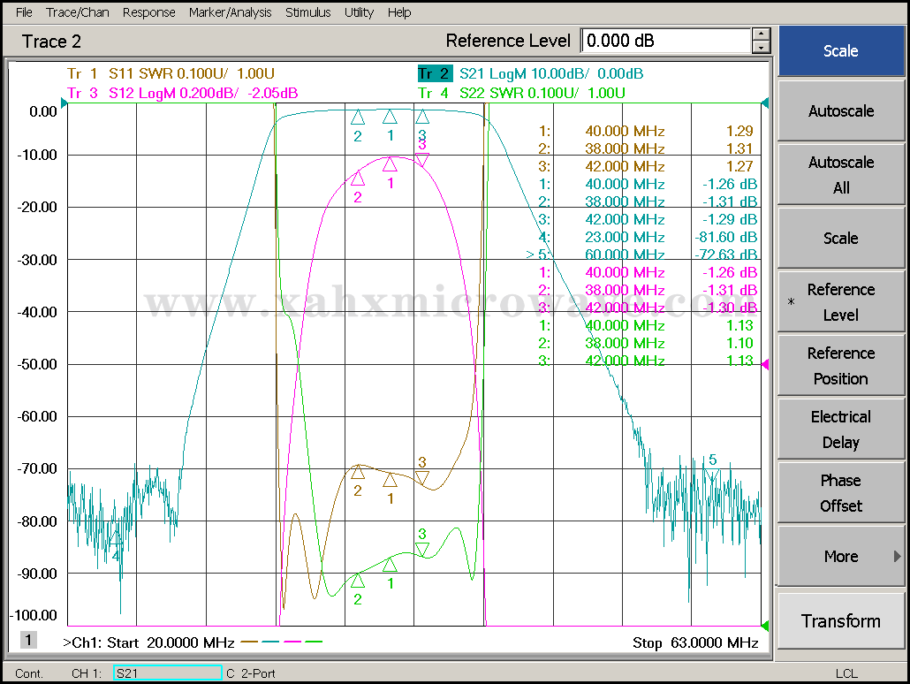This screenshot has width=910, height=684.
Task: Click the magenta marker reading -1.30 dB
Action: (730, 308)
